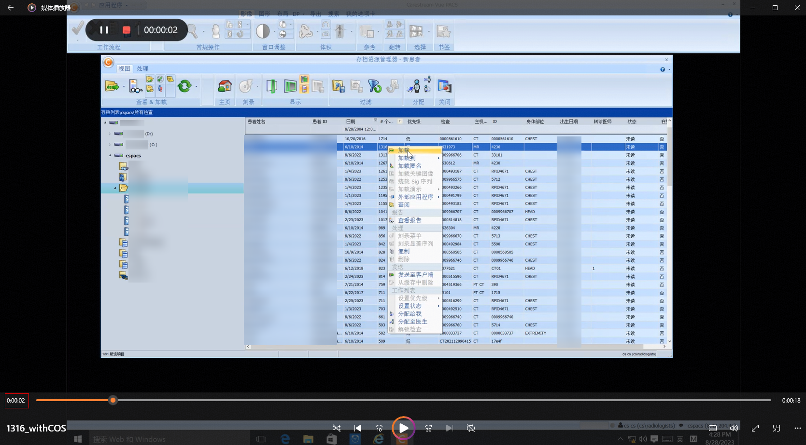Choose 分配给我 in the context menu
The image size is (806, 445).
point(415,314)
